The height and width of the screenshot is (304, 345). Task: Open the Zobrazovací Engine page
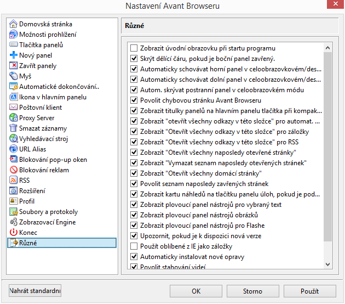[x=47, y=222]
